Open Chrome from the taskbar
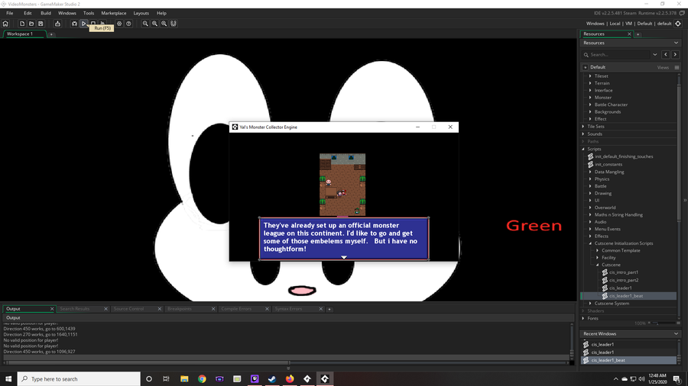This screenshot has height=386, width=688. (202, 379)
